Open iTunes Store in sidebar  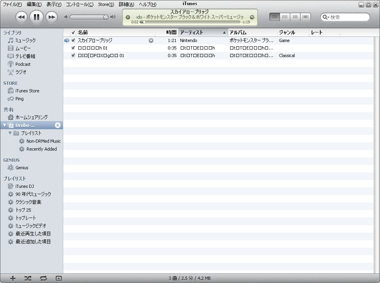(x=27, y=91)
